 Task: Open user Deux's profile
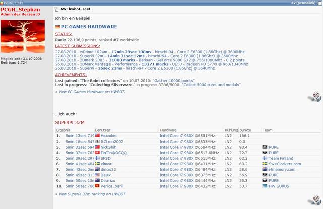105,175
